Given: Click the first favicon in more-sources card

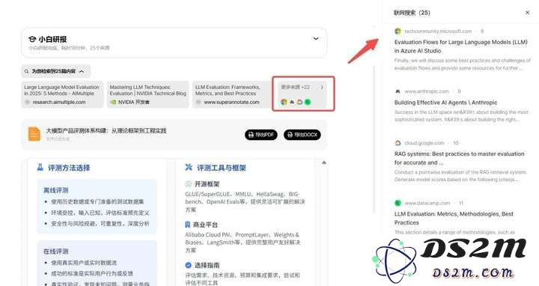Looking at the screenshot, I should [284, 102].
